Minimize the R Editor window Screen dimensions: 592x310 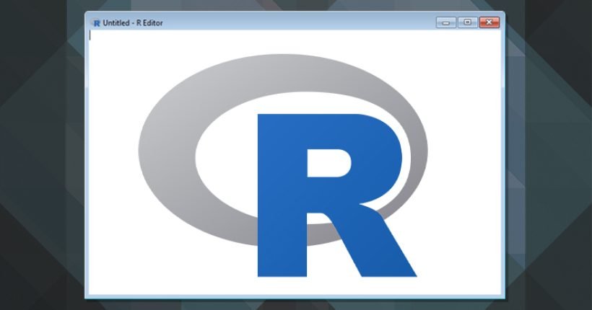point(446,22)
